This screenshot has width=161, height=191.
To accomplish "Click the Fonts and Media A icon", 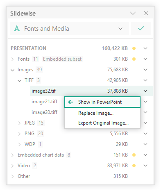I will point(17,29).
